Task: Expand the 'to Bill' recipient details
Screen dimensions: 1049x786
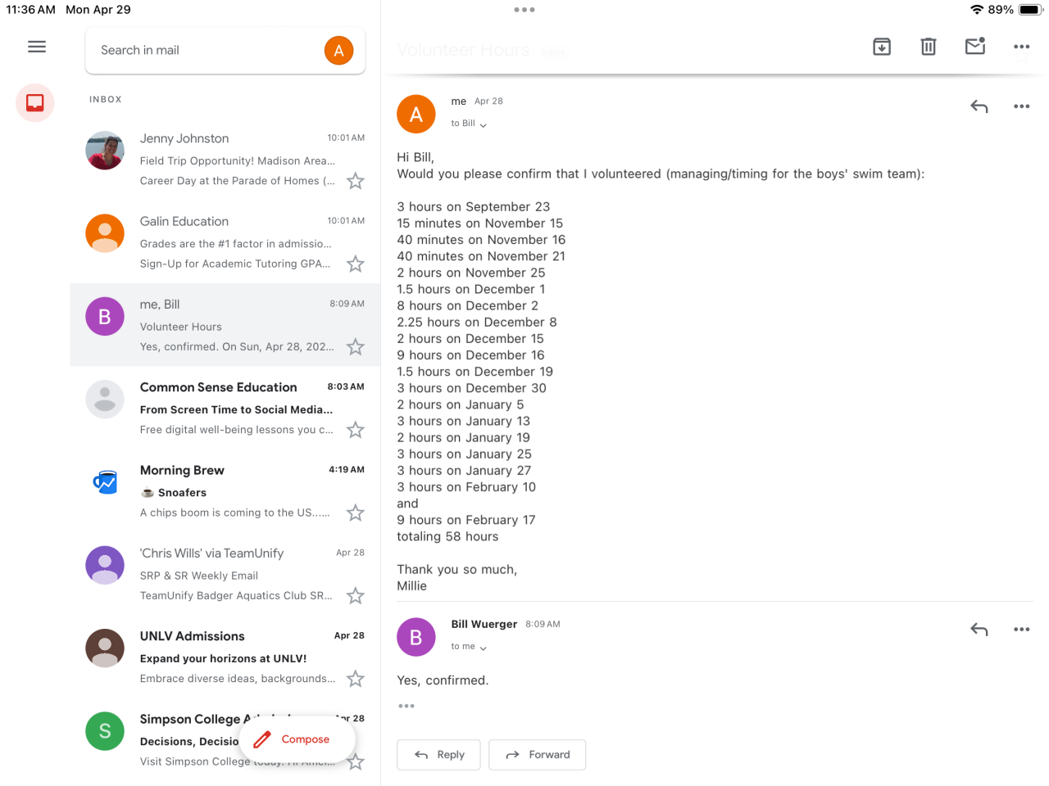Action: click(469, 124)
